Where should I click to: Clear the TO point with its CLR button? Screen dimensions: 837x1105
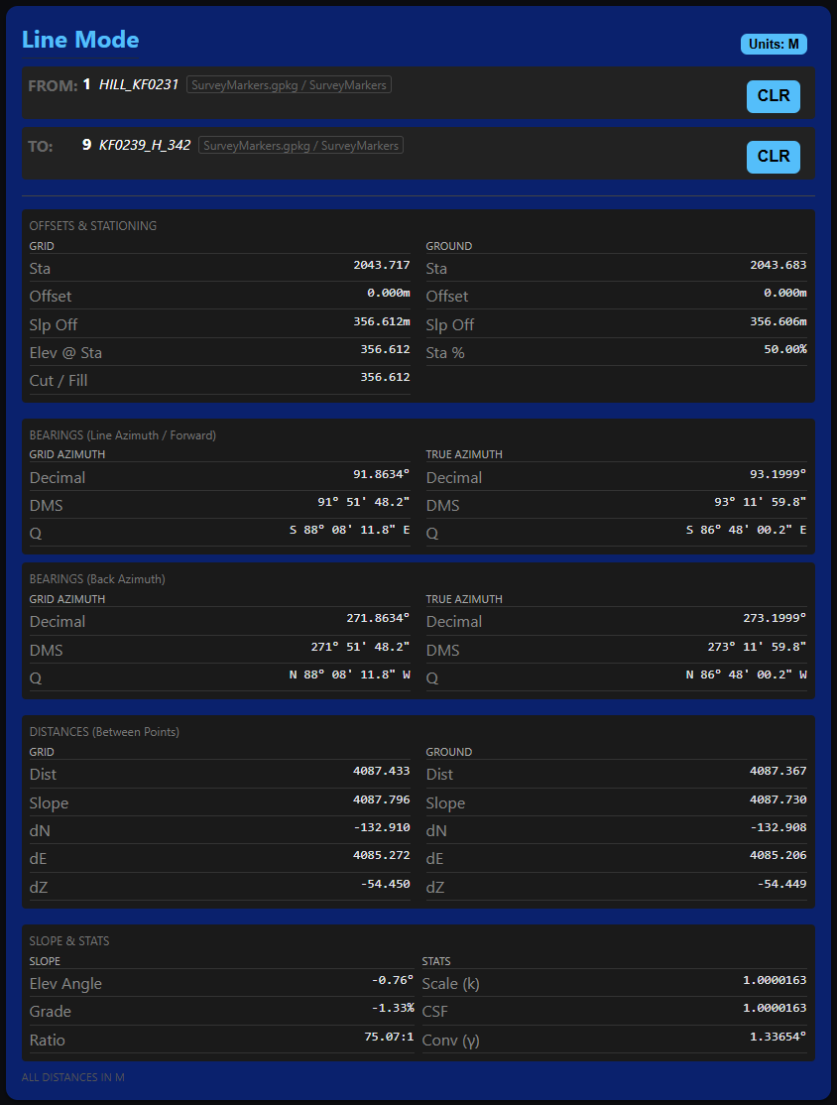point(773,156)
